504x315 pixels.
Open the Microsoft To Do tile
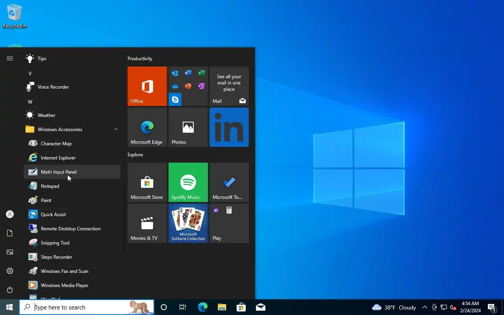coord(229,182)
